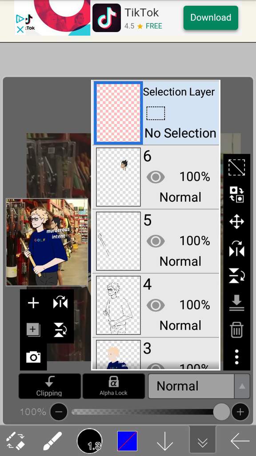Toggle visibility of layer 5

pyautogui.click(x=156, y=241)
